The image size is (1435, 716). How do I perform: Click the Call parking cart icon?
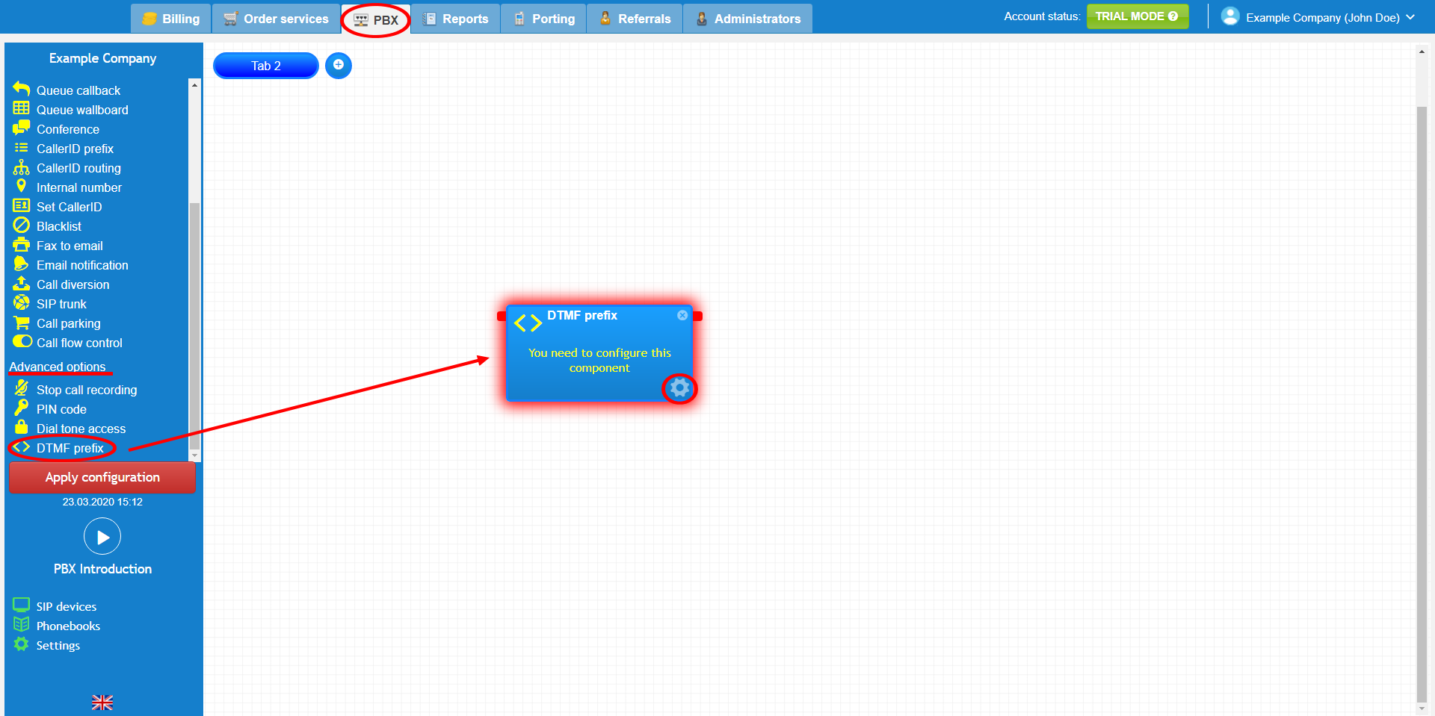point(21,323)
